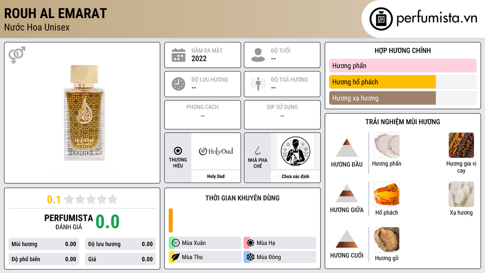Image resolution: width=485 pixels, height=273 pixels.
Task: Click the yellow Hương hổ phách accord bar
Action: click(x=382, y=82)
